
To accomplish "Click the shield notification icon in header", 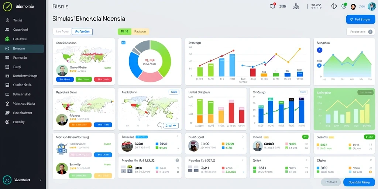I will point(273,6).
